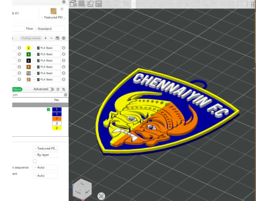Clear the parameter search field icon
Image resolution: width=268 pixels, height=201 pixels.
pyautogui.click(x=66, y=95)
